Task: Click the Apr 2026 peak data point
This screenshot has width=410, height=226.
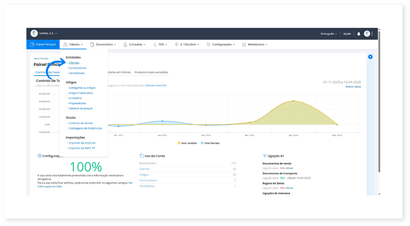Action: click(x=293, y=101)
